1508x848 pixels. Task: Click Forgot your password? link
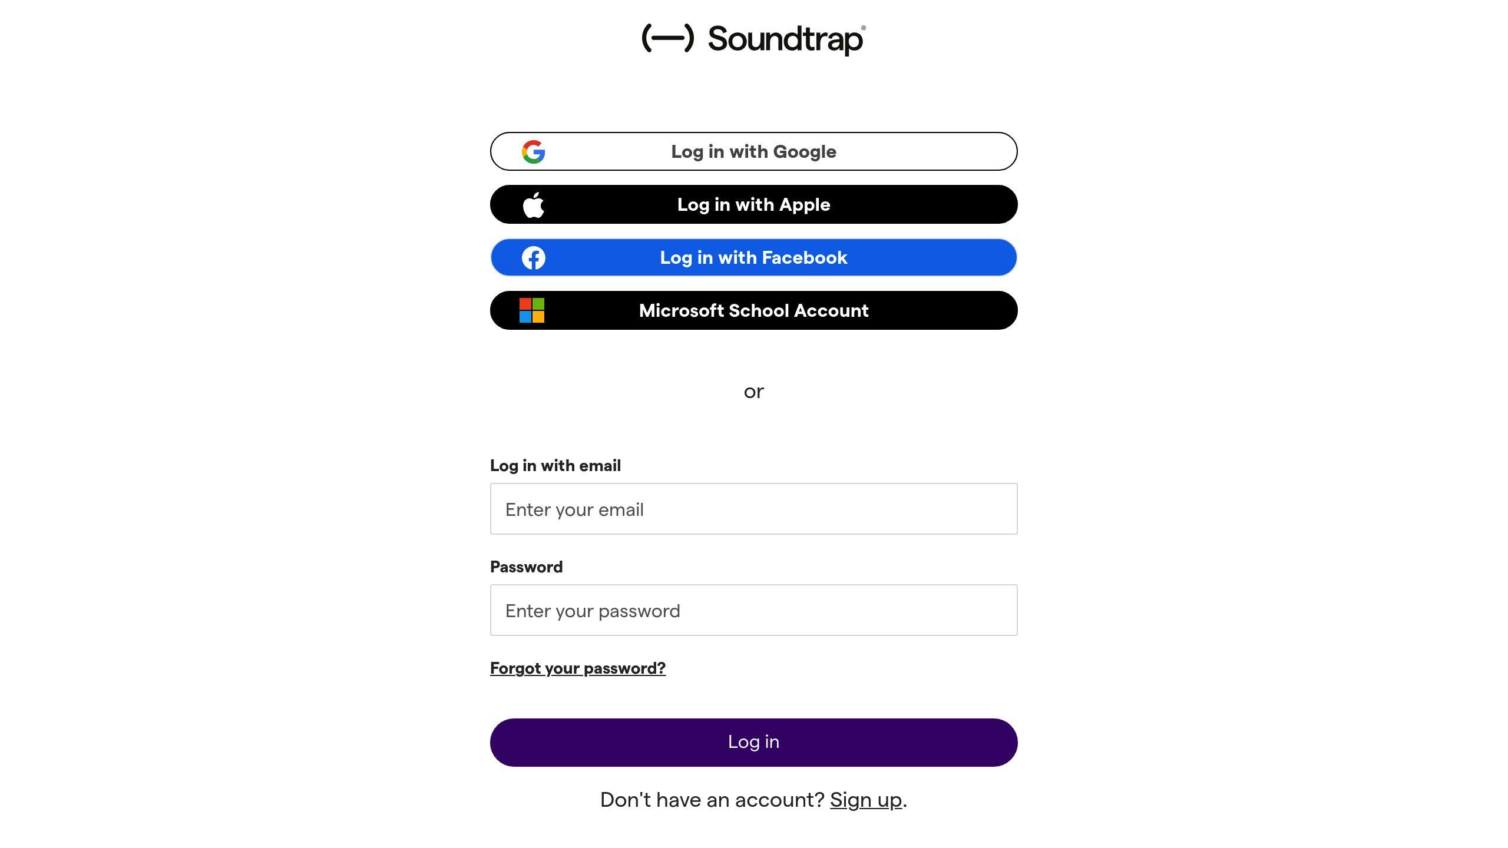click(577, 667)
